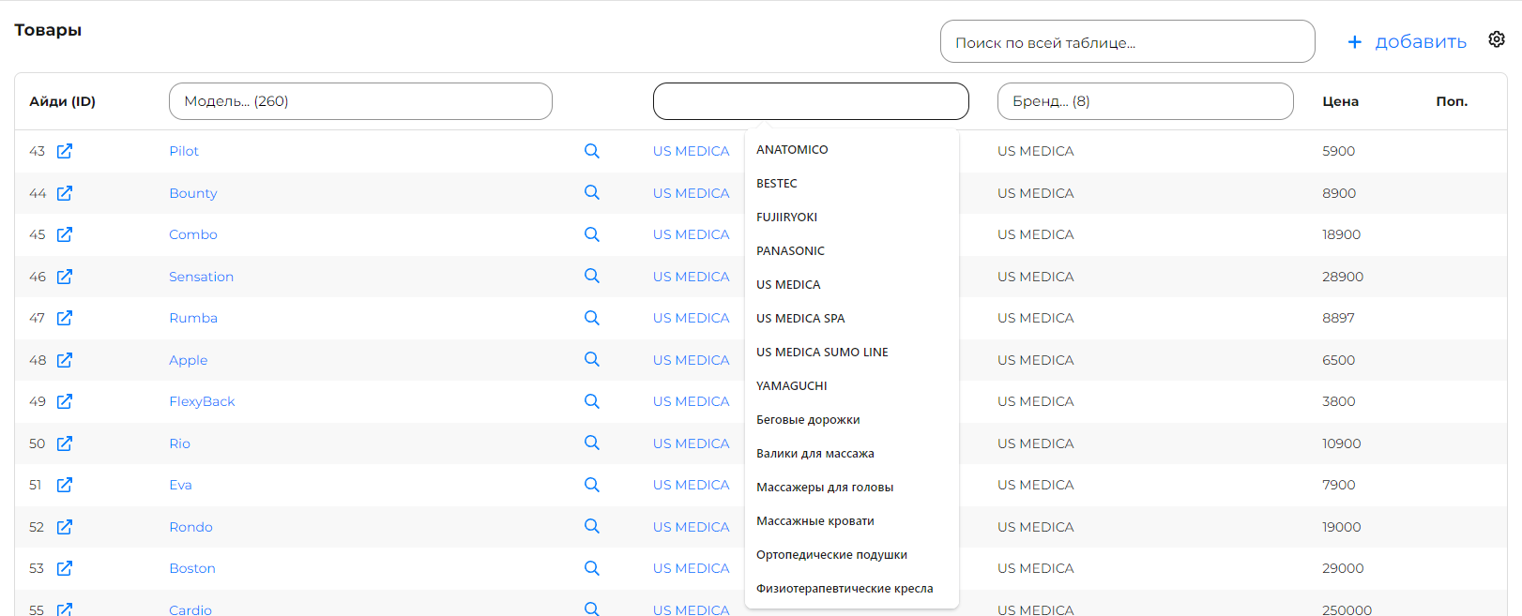Select Массажеры для головы from the dropdown
This screenshot has width=1522, height=616.
point(852,488)
